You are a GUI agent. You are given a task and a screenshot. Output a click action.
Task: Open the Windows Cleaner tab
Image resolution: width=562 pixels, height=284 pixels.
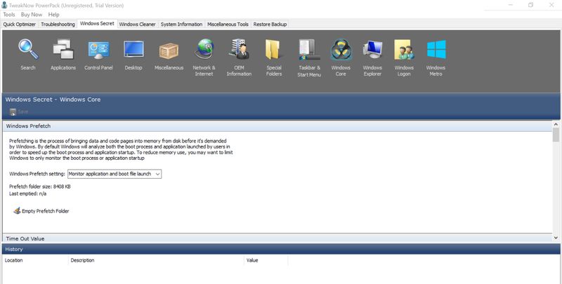[x=137, y=25]
